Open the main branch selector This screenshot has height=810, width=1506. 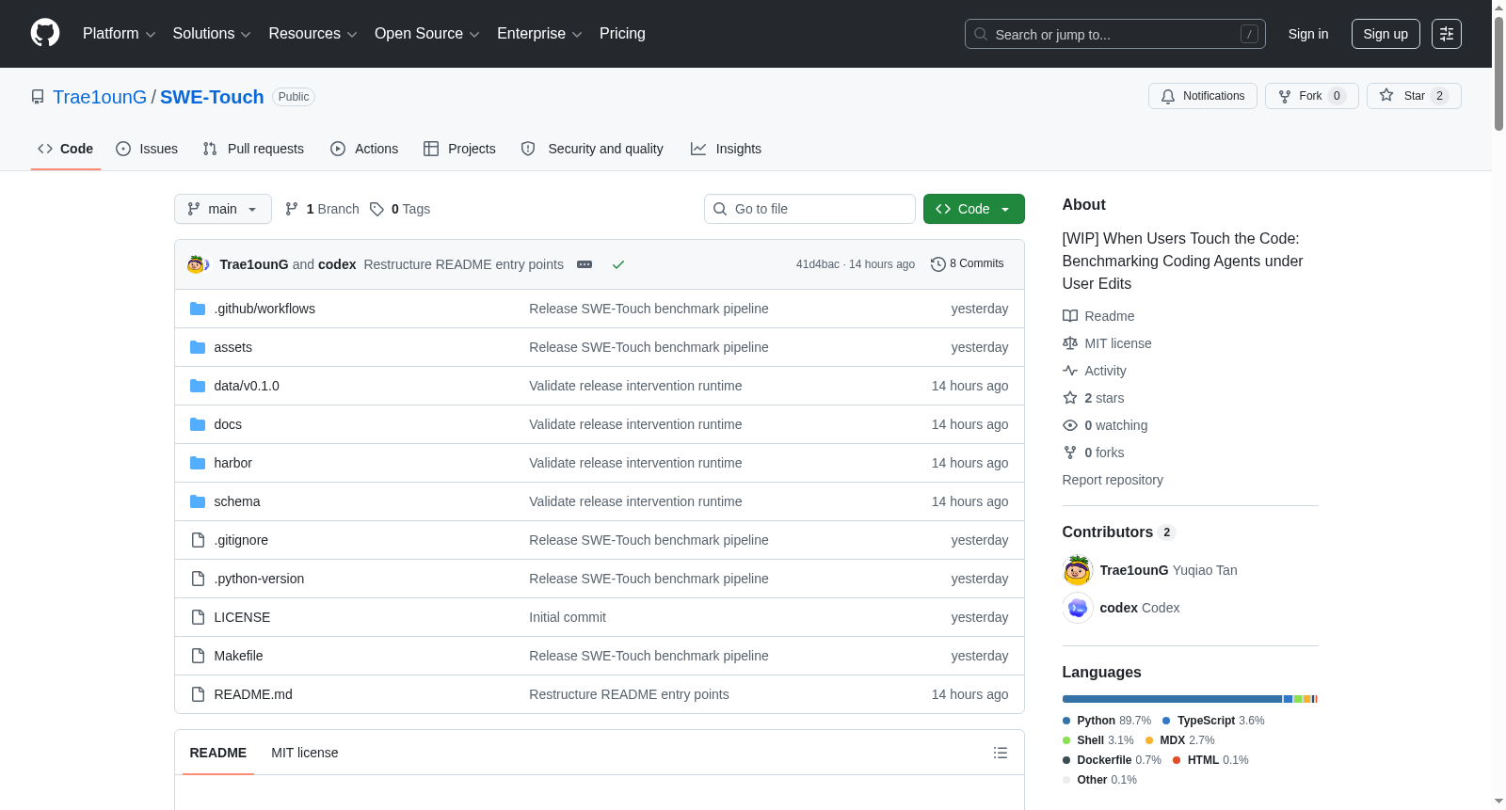pos(223,209)
